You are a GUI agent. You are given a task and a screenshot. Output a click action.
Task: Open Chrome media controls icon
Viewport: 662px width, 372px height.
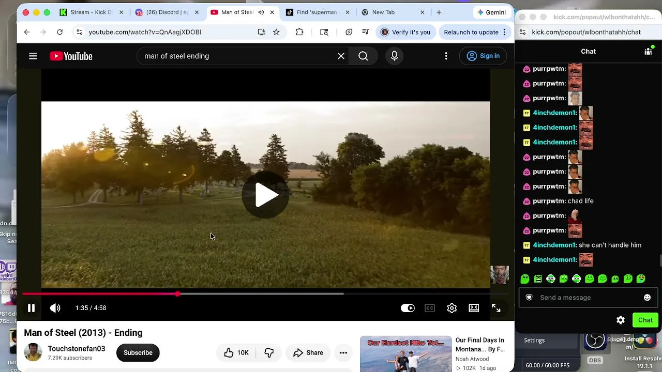click(x=366, y=32)
